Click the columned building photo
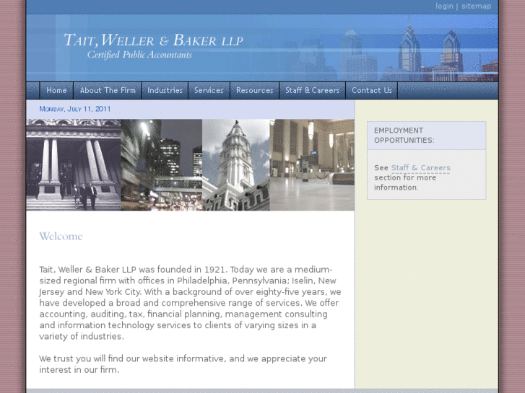This screenshot has width=525, height=393. pyautogui.click(x=74, y=165)
